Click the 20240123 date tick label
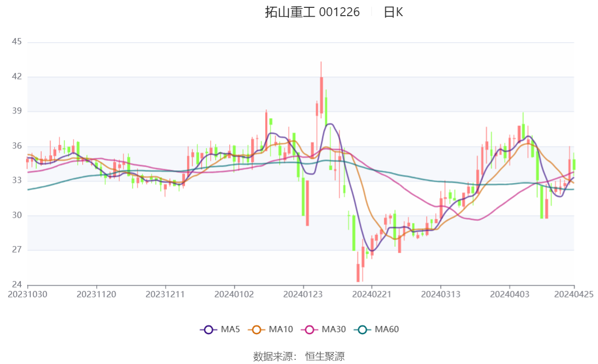This screenshot has height=364, width=598. tap(303, 294)
